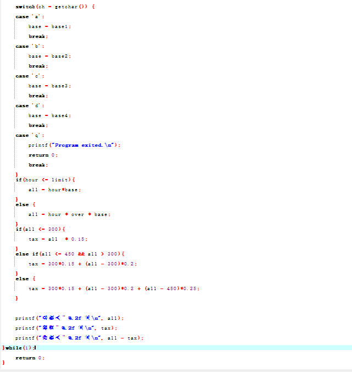
Task: Click the tax line ending with "(all - 450)*0.25;"
Action: point(114,288)
